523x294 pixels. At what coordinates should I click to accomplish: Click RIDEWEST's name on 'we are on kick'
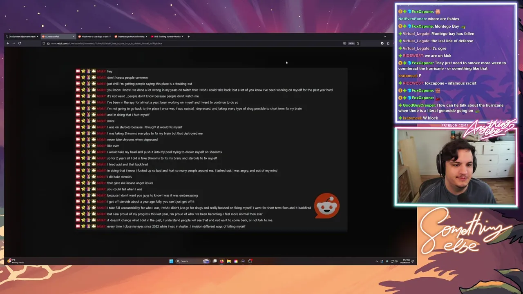[x=413, y=56]
